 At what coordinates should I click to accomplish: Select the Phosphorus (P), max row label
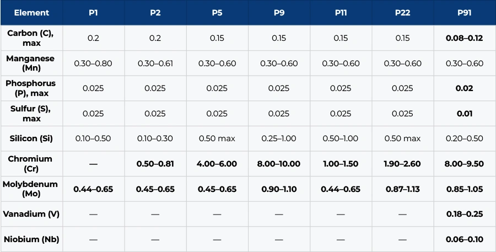point(31,88)
